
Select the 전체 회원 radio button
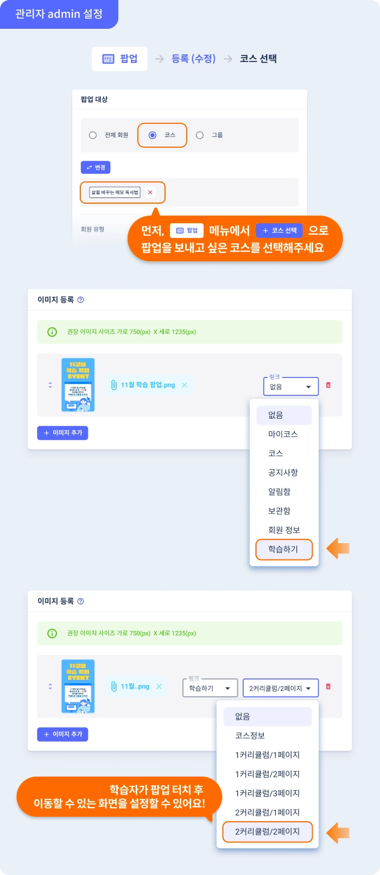[93, 135]
